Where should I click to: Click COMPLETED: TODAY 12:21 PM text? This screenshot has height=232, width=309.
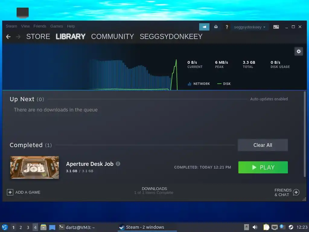(x=202, y=167)
